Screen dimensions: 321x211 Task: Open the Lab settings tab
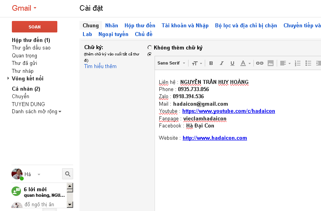[87, 34]
